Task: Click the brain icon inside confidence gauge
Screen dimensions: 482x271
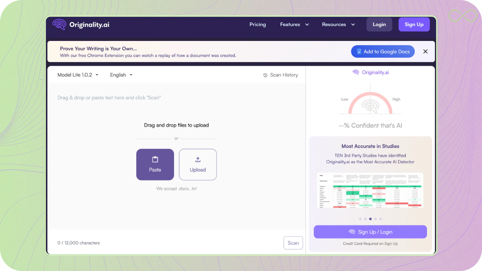Action: pos(370,106)
